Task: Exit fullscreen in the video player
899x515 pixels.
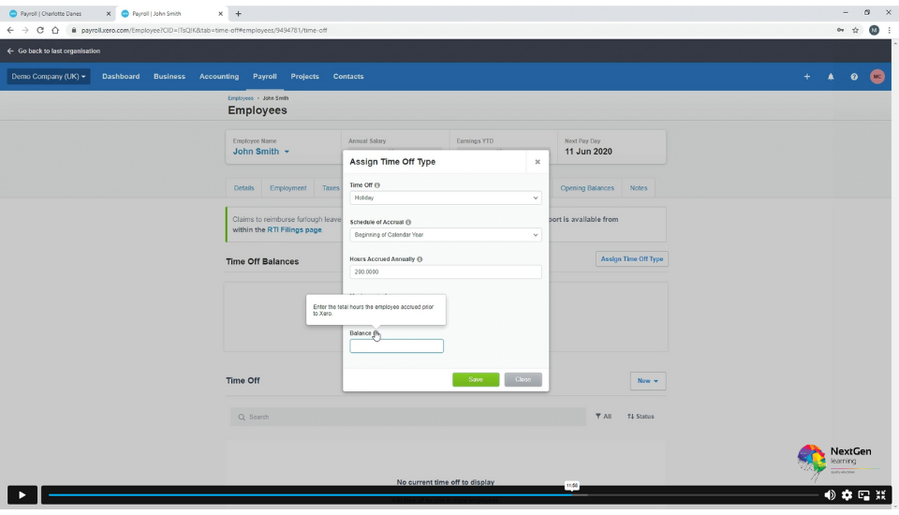Action: [x=881, y=495]
